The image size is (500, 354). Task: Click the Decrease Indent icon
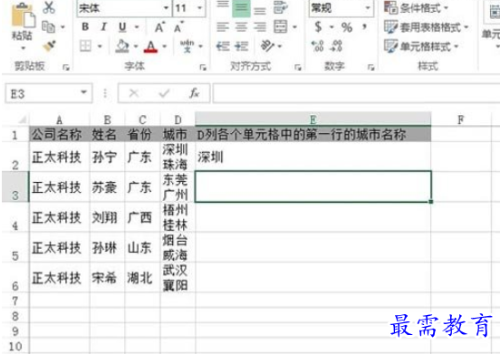pos(223,46)
